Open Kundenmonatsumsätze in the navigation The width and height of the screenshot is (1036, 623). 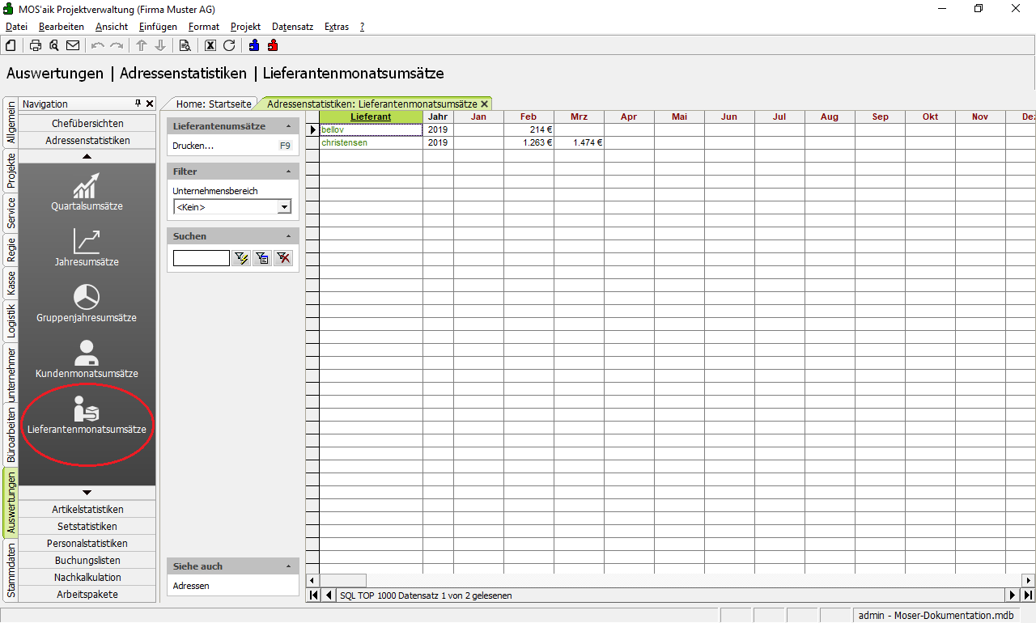pos(87,360)
